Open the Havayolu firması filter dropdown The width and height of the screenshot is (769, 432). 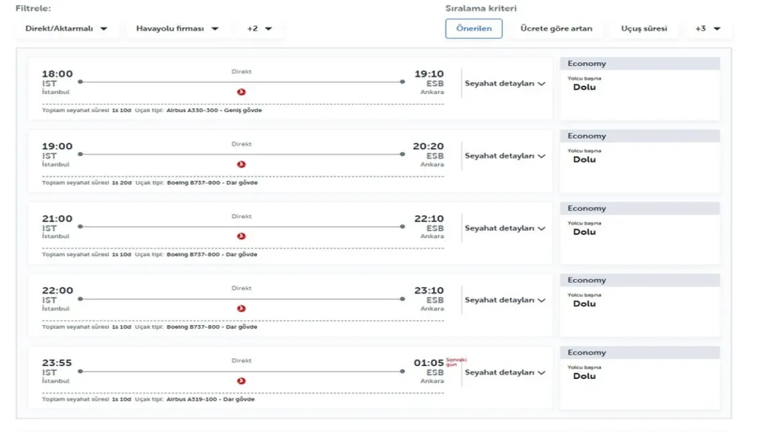[178, 29]
